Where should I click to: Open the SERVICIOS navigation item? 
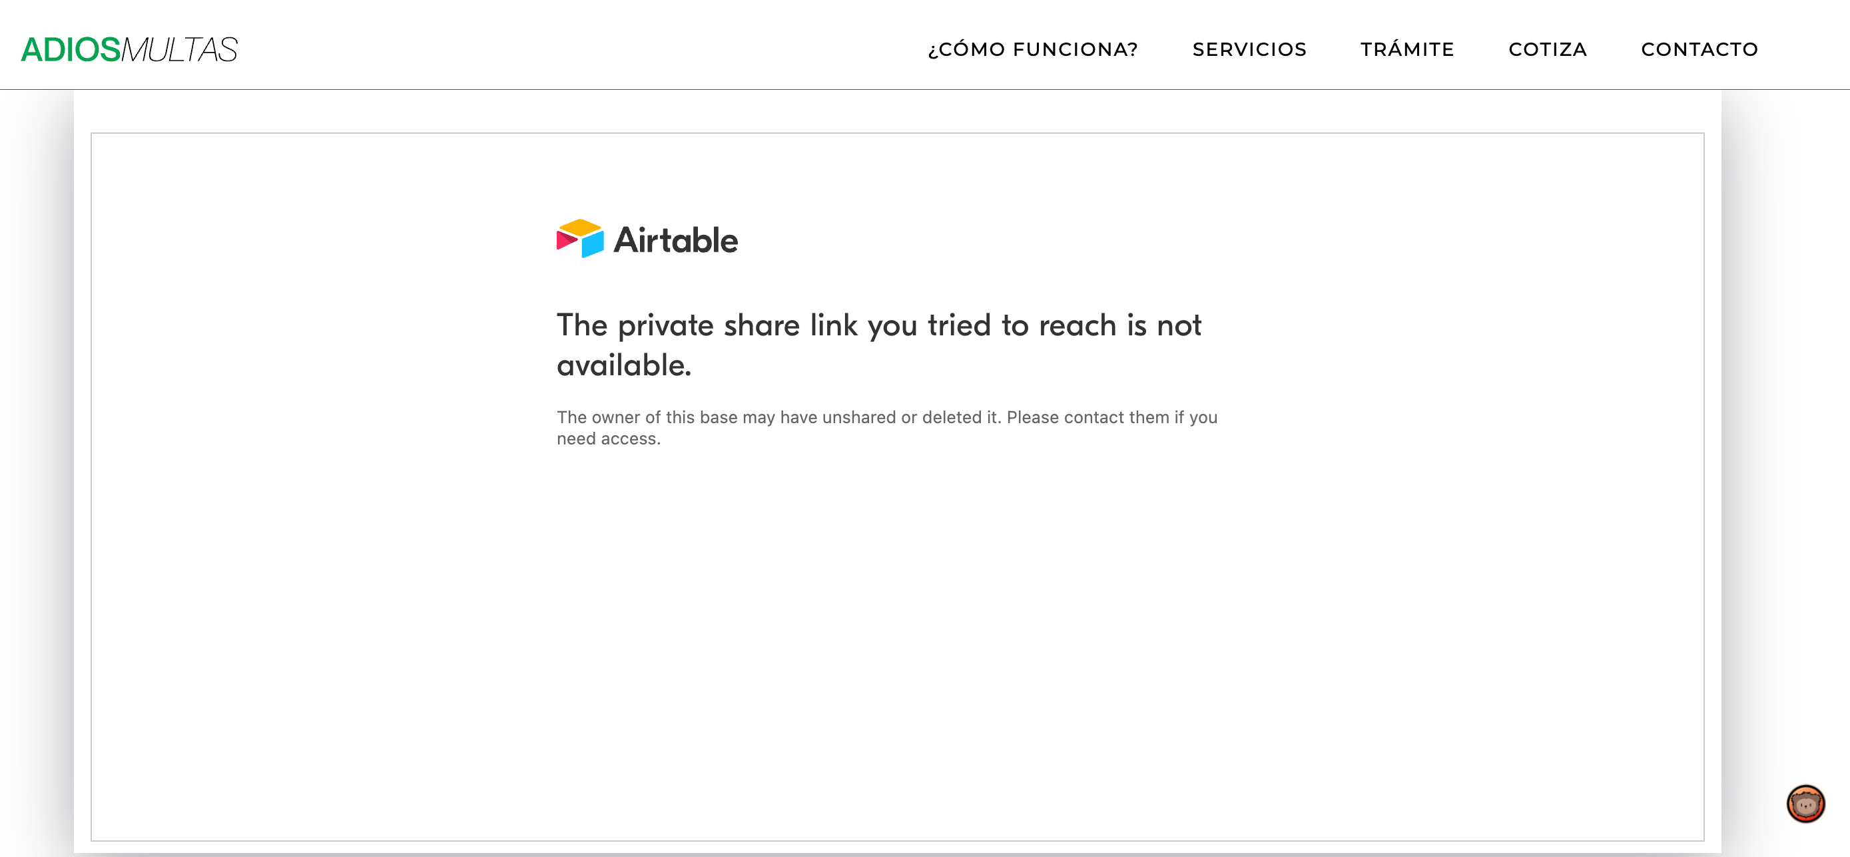coord(1249,49)
